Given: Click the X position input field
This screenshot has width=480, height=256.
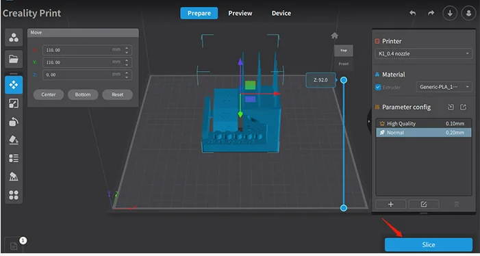Looking at the screenshot, I should tap(87, 50).
